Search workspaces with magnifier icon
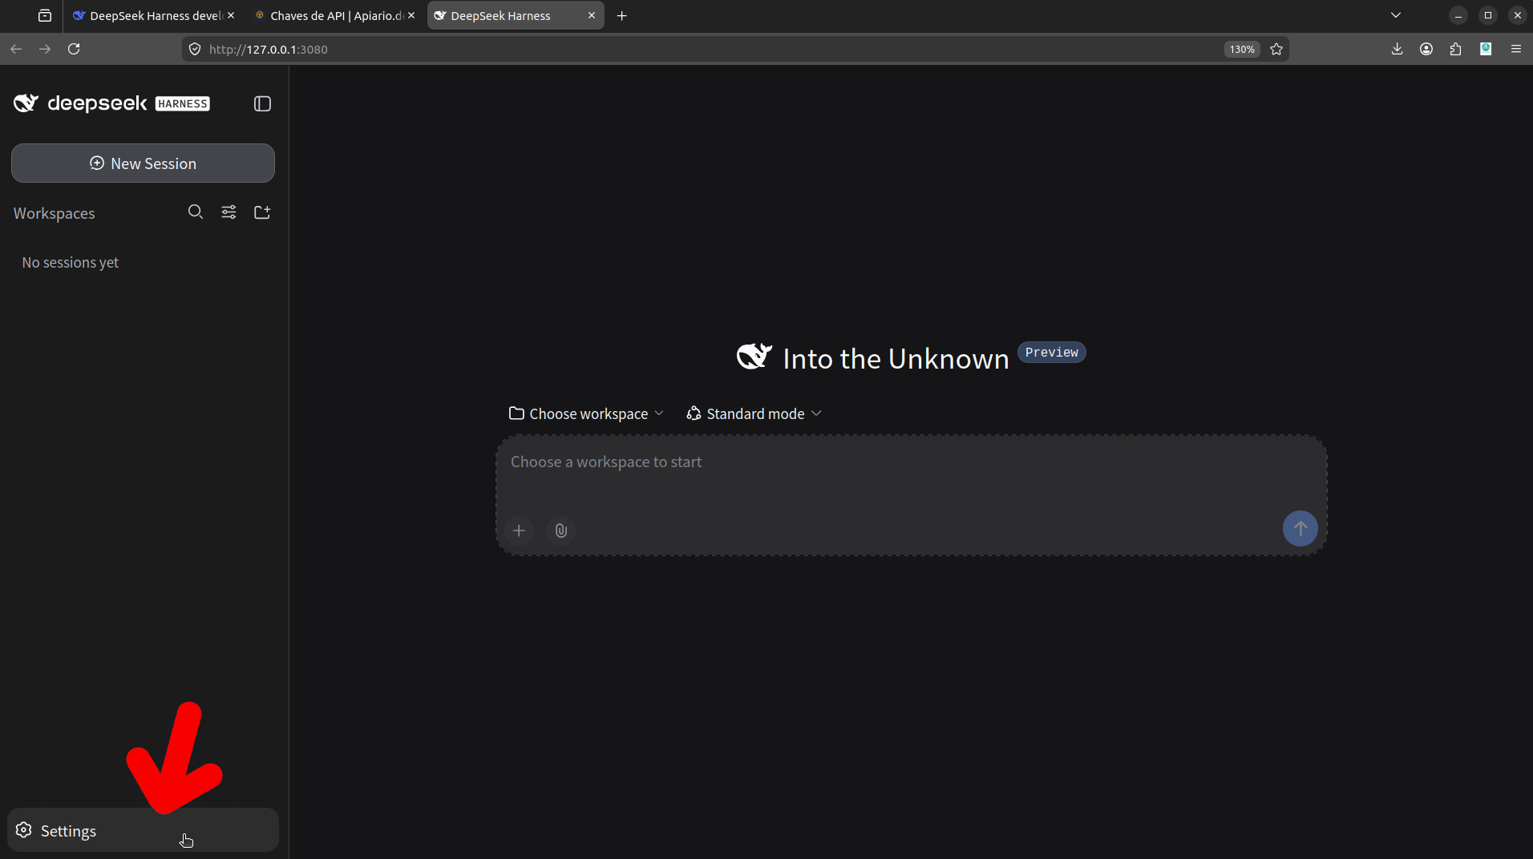 click(x=195, y=212)
